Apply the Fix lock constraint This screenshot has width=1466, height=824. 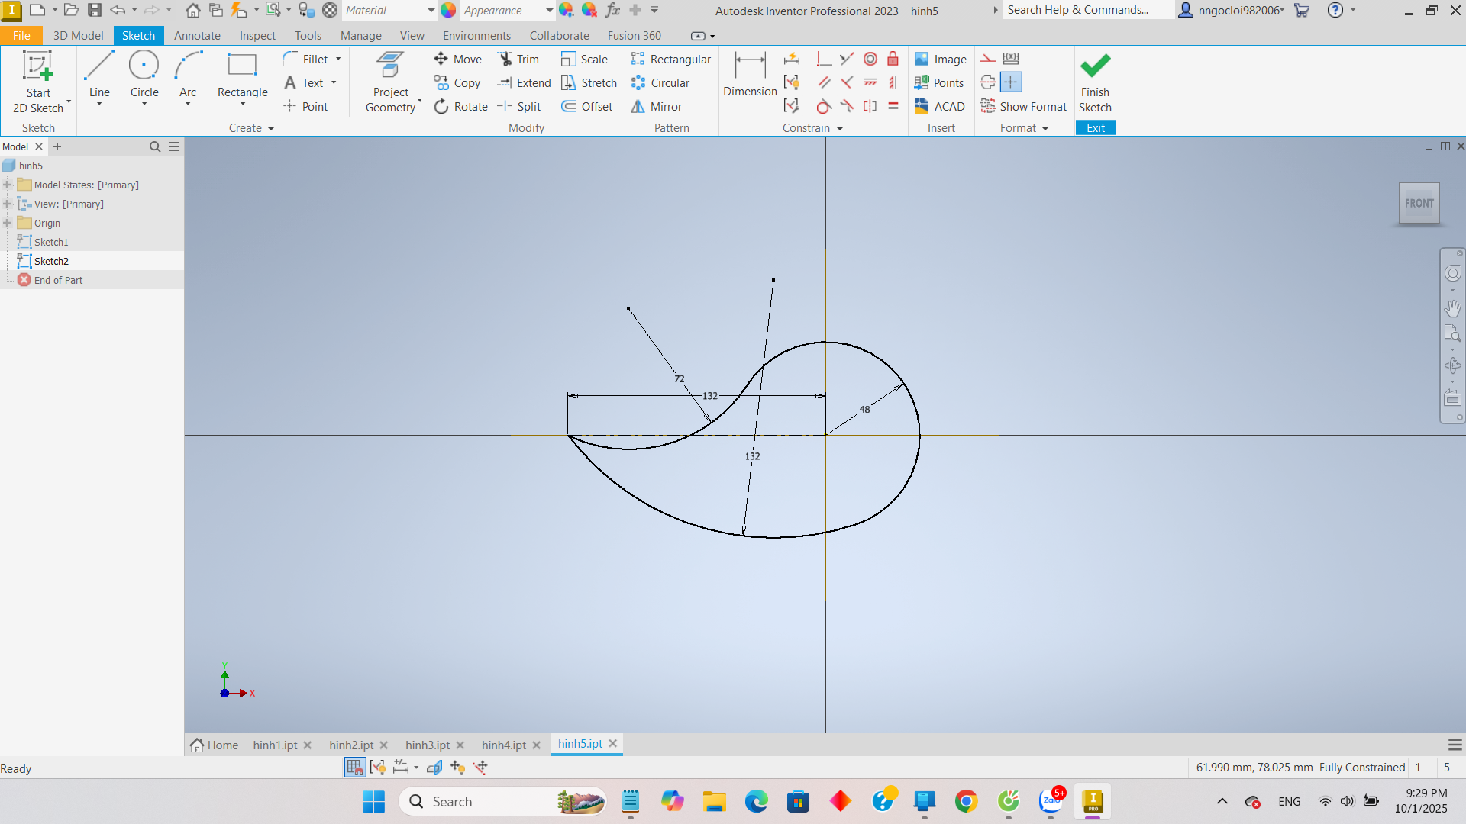coord(893,60)
